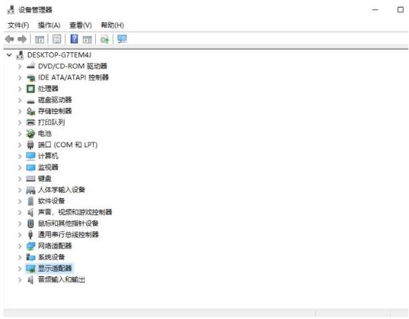Open the 操作(A) menu

[x=49, y=25]
